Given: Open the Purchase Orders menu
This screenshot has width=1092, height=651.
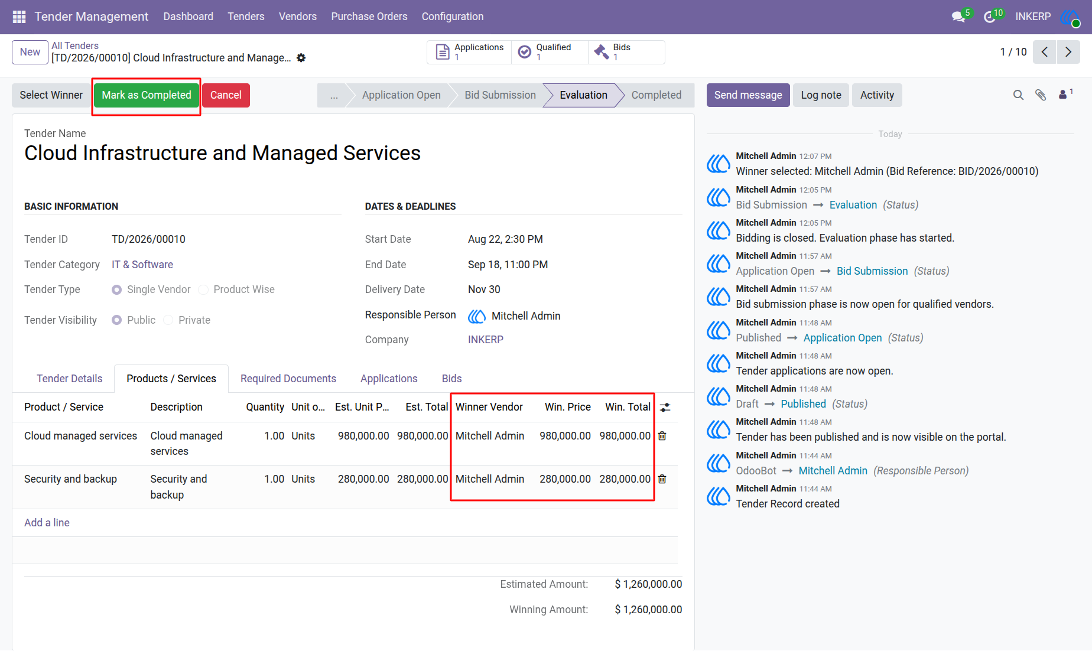Looking at the screenshot, I should 369,17.
